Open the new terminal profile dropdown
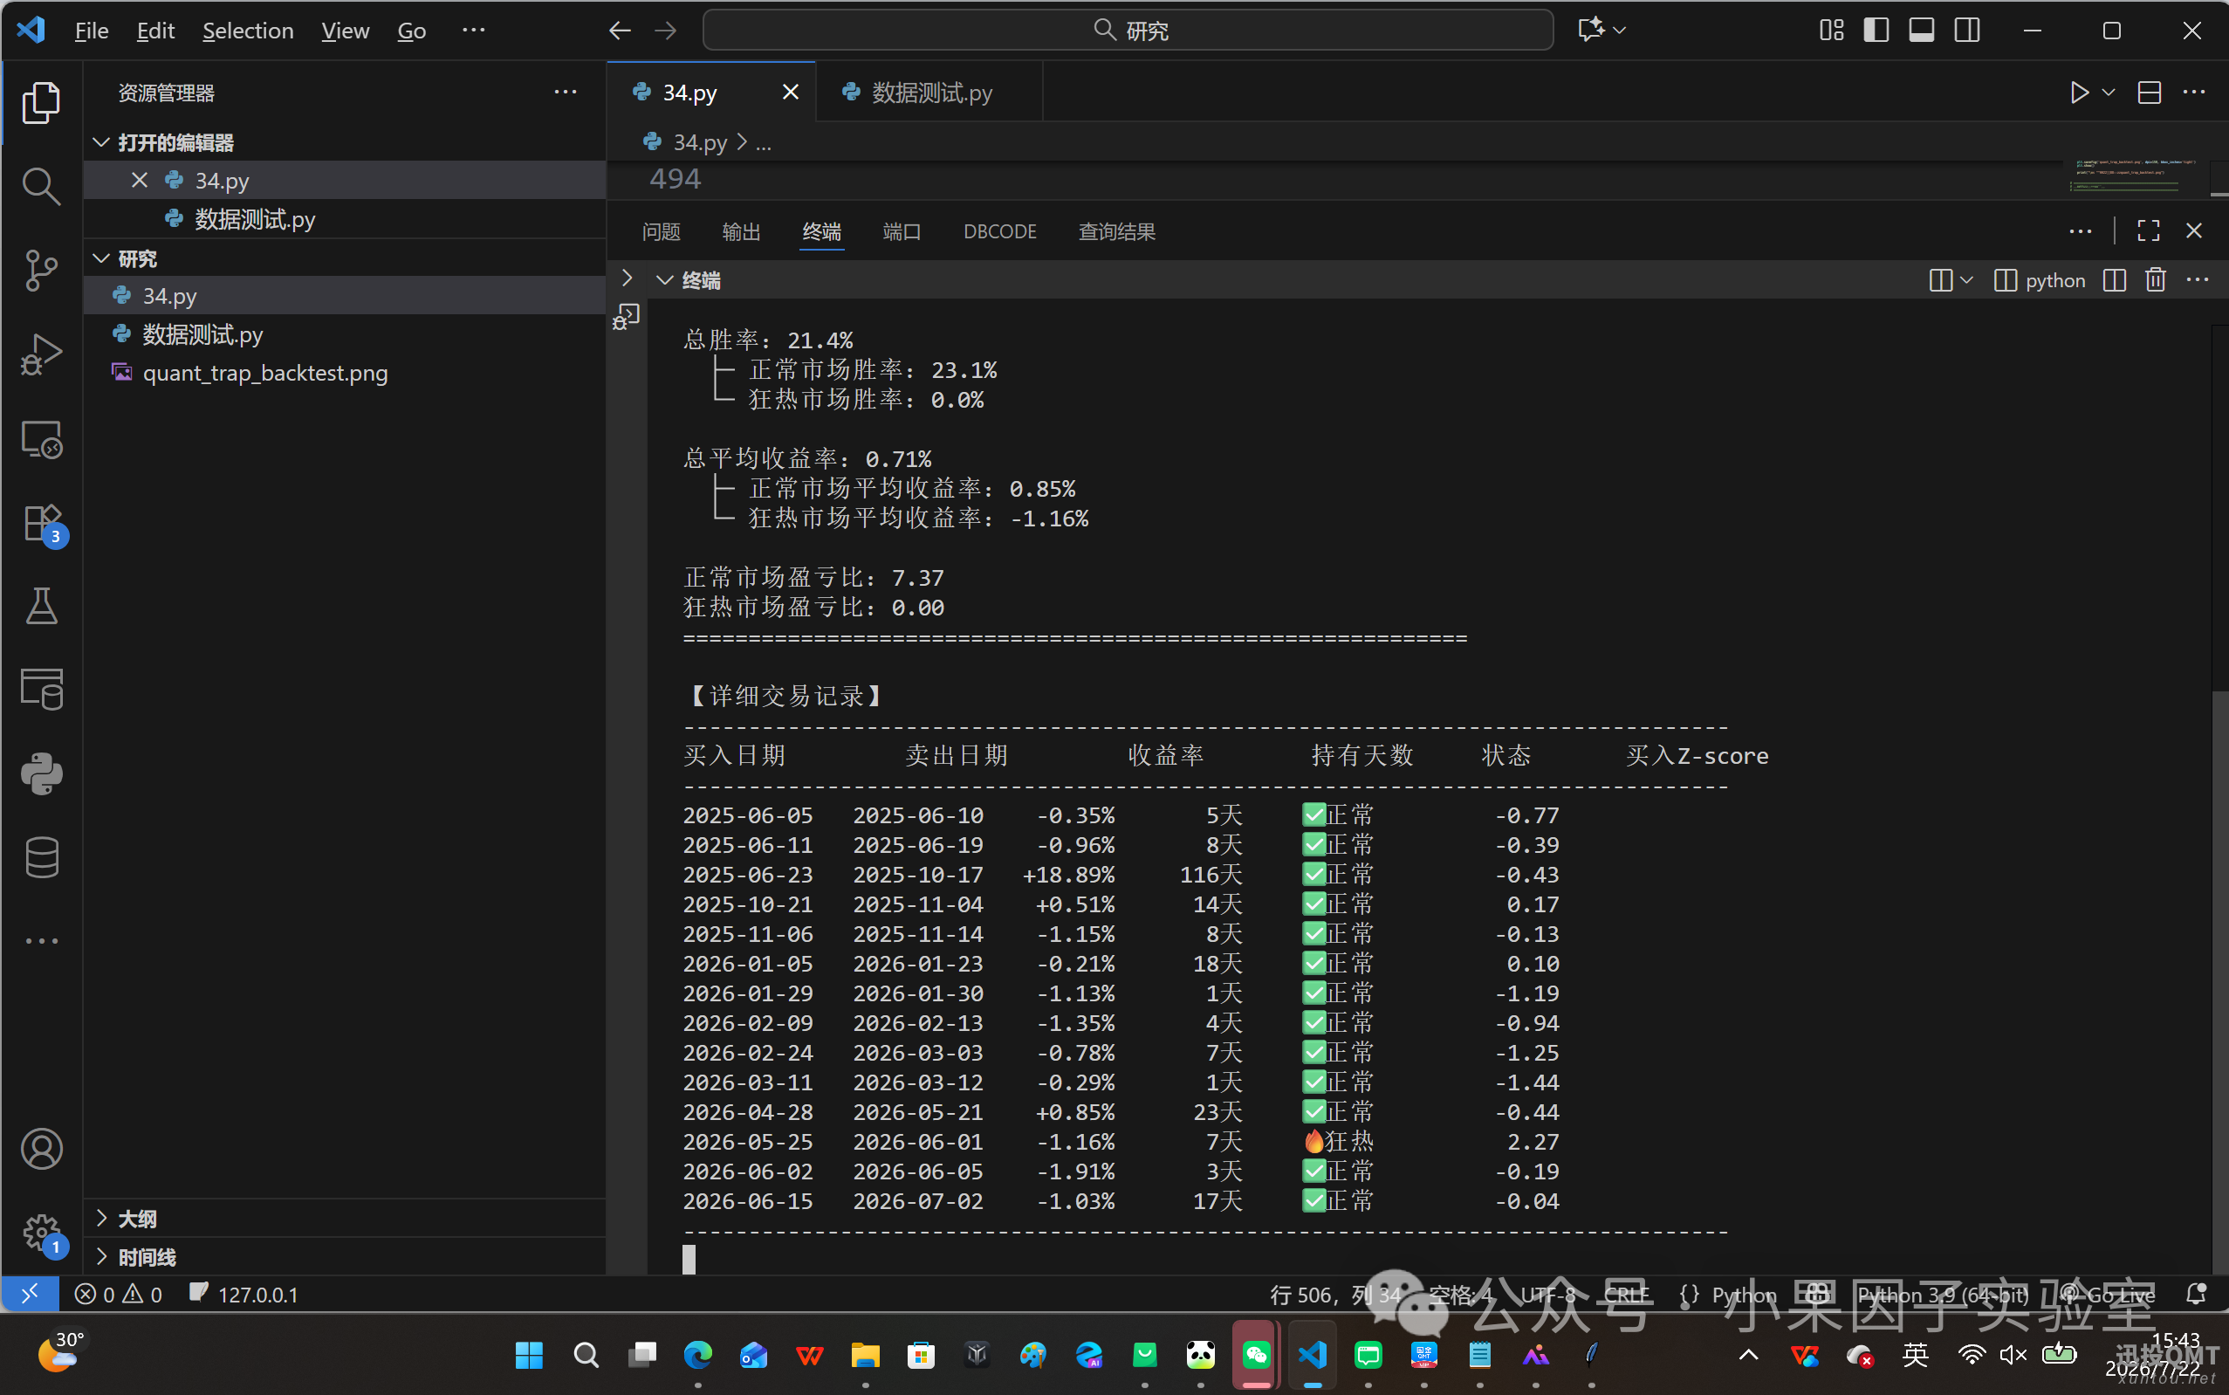 click(x=1966, y=279)
